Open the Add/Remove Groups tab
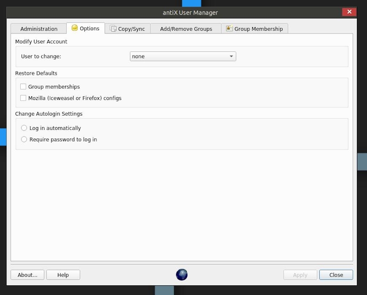367x295 pixels. pyautogui.click(x=185, y=28)
